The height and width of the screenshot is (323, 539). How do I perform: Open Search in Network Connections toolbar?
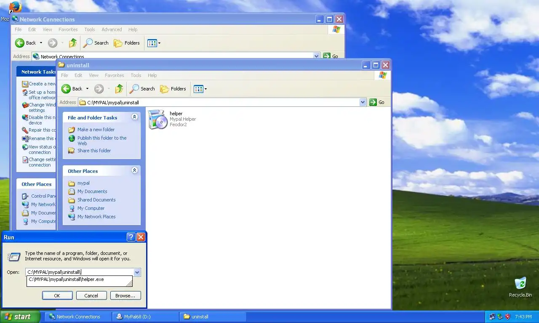click(96, 43)
